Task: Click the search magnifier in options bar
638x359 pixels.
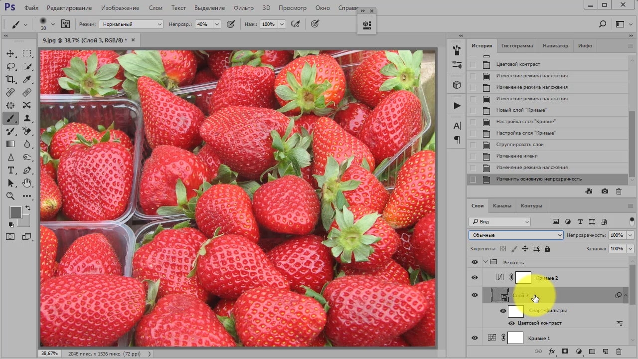Action: pos(603,24)
